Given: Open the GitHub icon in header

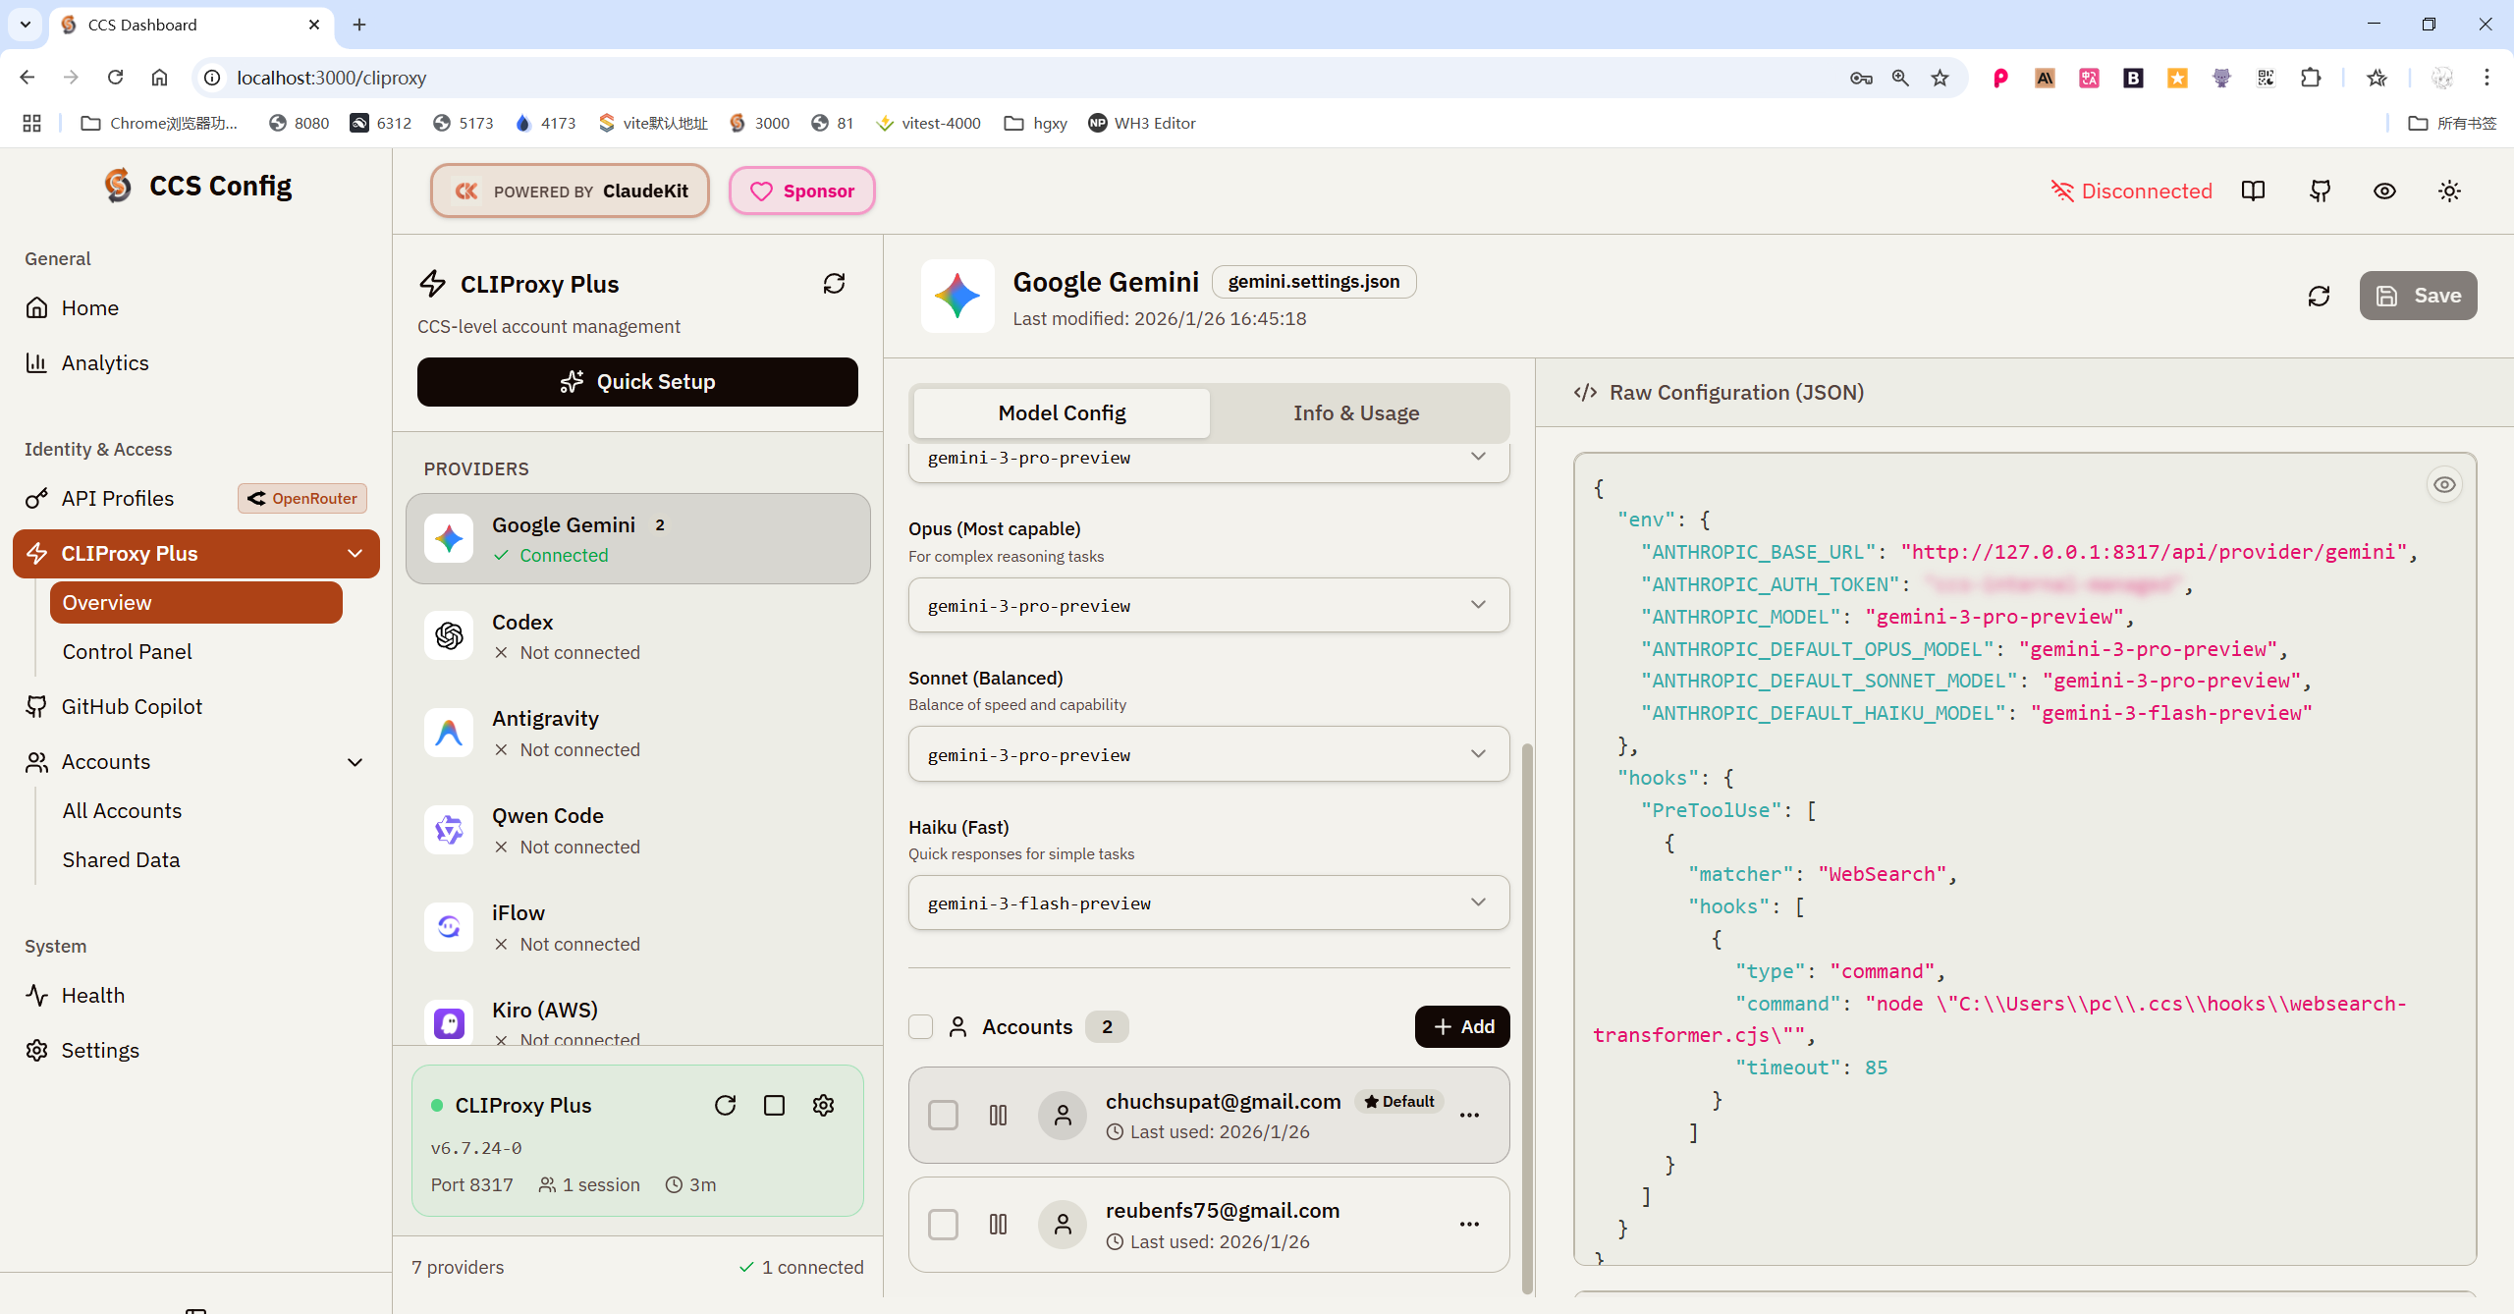Looking at the screenshot, I should 2320,192.
